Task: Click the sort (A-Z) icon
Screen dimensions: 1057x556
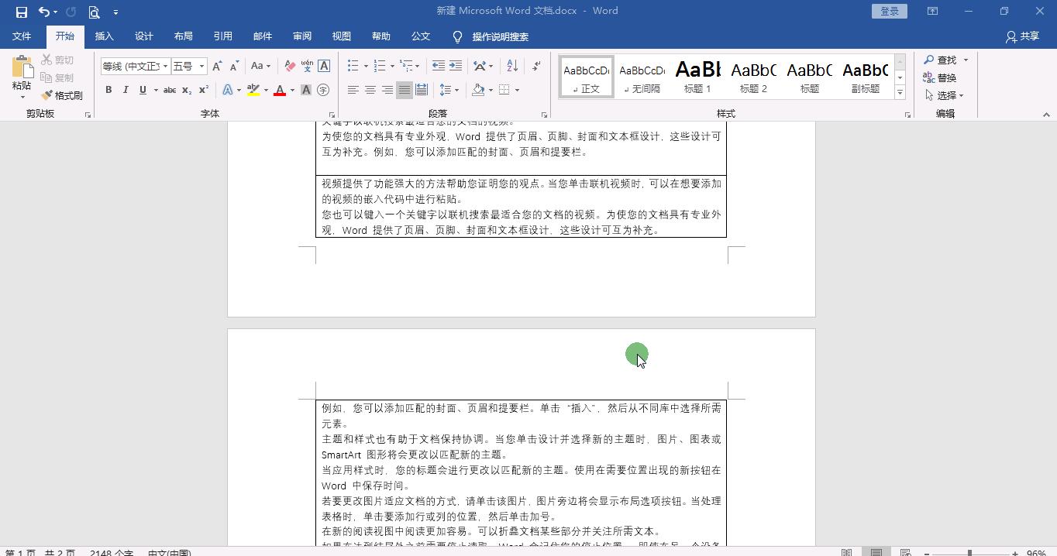Action: point(511,65)
